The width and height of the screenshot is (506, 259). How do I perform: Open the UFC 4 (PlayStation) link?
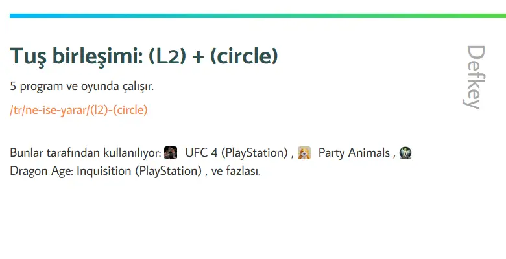pyautogui.click(x=236, y=153)
